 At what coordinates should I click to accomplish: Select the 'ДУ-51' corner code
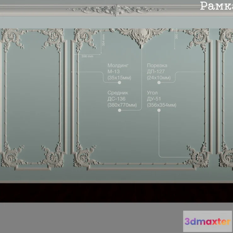point(154,99)
